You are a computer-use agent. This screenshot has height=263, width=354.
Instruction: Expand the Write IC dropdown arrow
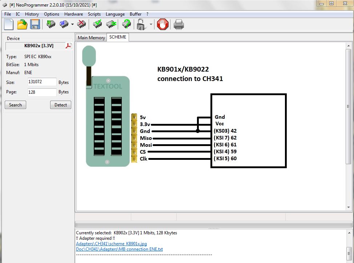point(72,25)
